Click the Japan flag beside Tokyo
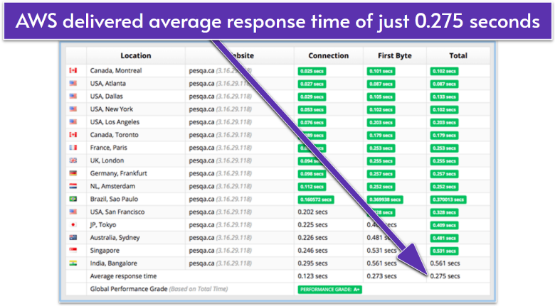This screenshot has width=555, height=306. (x=73, y=225)
